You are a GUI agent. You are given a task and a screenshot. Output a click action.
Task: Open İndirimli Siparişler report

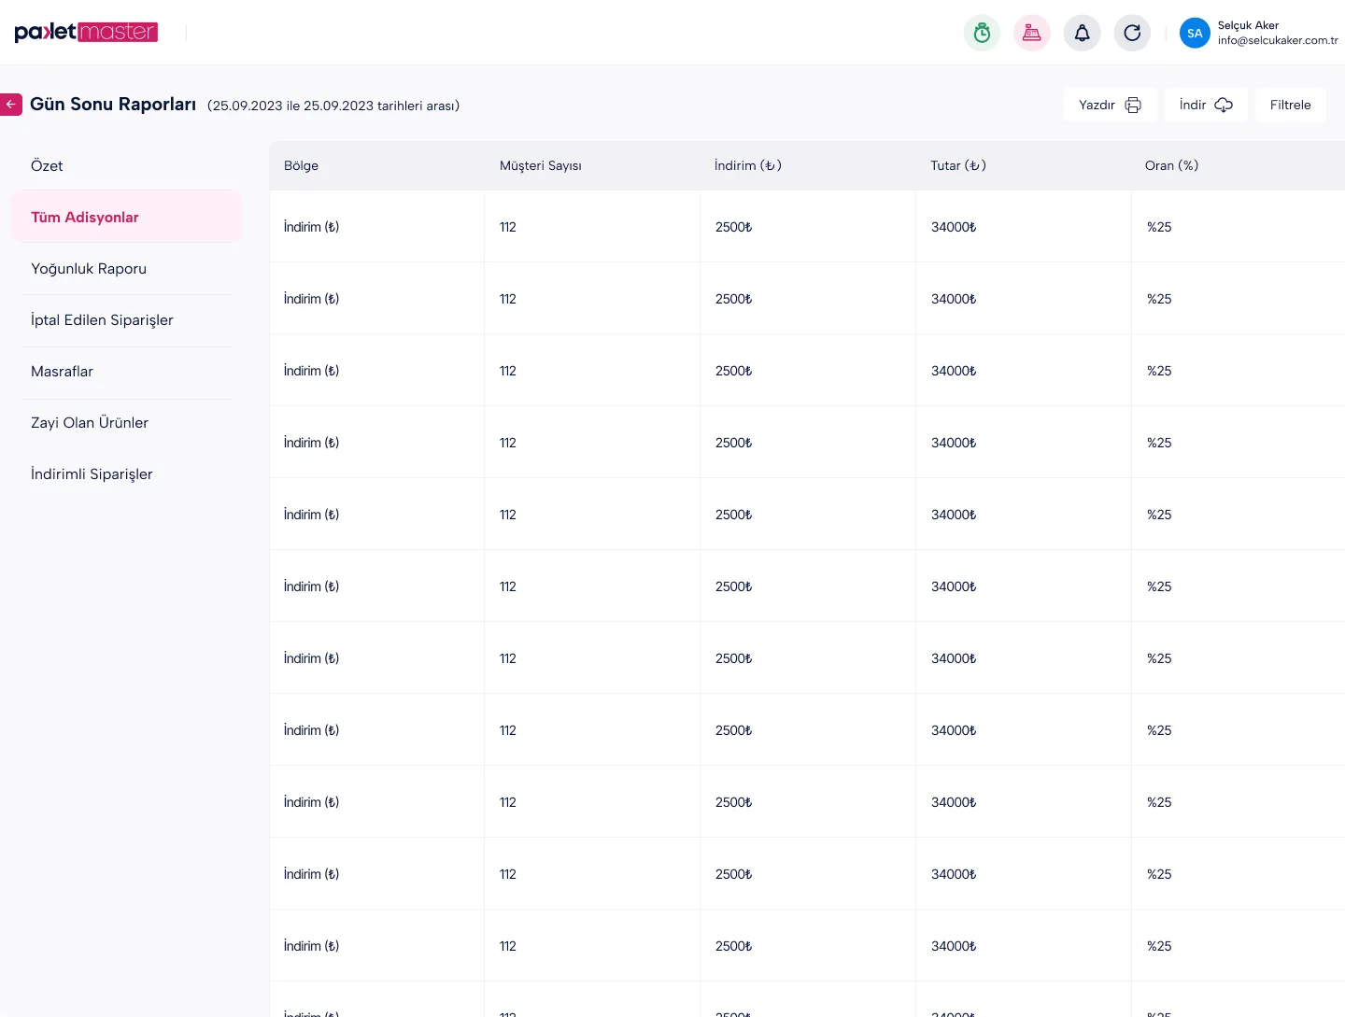[126, 473]
